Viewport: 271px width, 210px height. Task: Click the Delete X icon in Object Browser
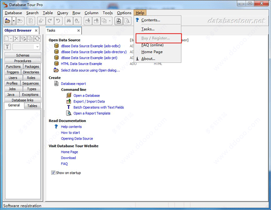16,38
